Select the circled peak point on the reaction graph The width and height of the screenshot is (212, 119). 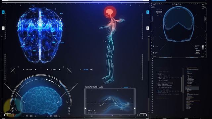click(110, 98)
